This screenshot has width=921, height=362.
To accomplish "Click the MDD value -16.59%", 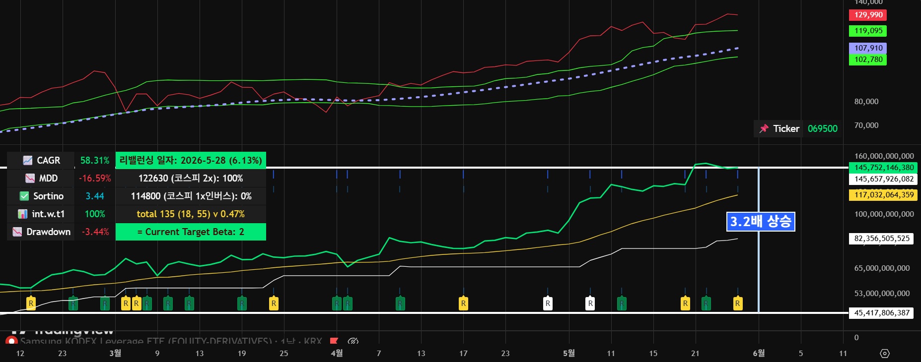I will [x=95, y=178].
